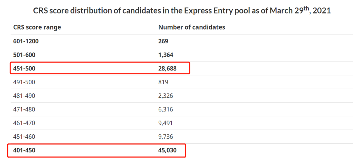Click the 28,688 candidates total
354x158 pixels.
(167, 69)
